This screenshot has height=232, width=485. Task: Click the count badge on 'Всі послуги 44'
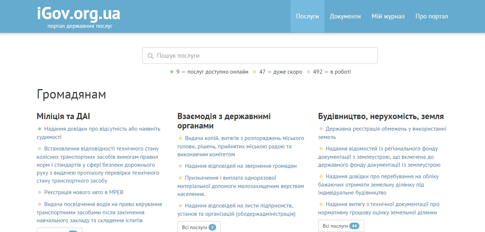[x=354, y=226]
